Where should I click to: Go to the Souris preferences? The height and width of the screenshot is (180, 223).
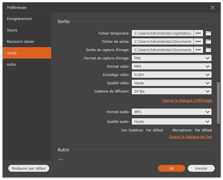point(12,30)
